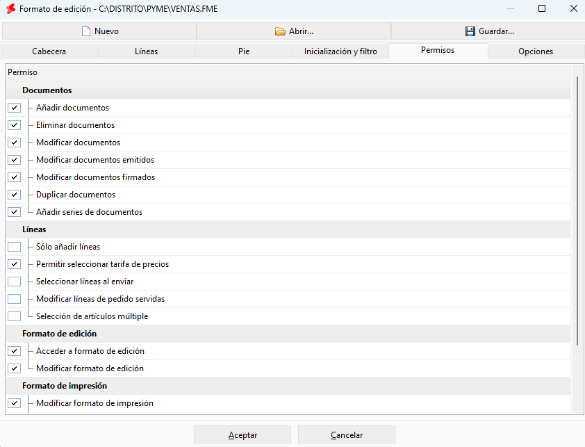Go to the Opciones tab
The image size is (585, 447).
pos(536,51)
